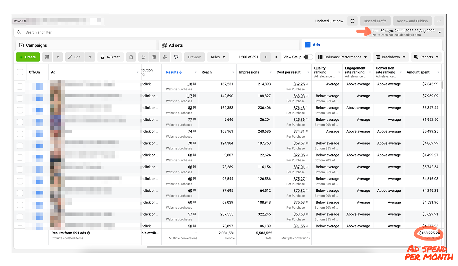Select the Ads tab

pos(372,45)
